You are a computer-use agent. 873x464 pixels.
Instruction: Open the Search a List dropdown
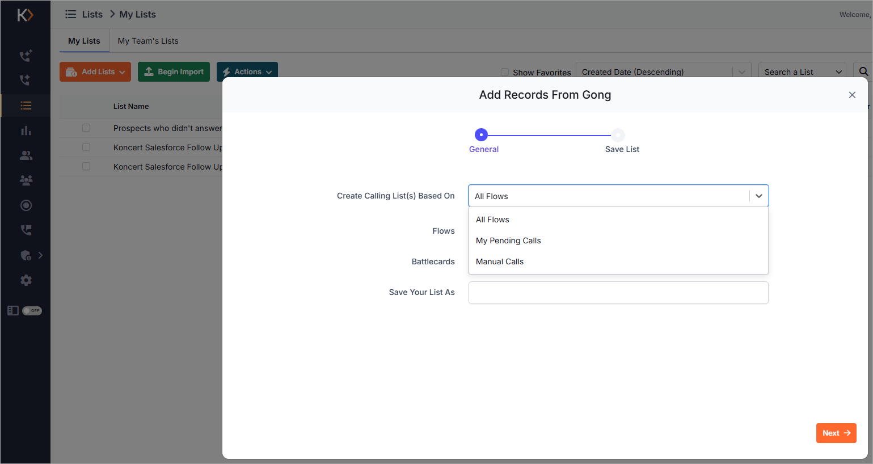click(802, 72)
